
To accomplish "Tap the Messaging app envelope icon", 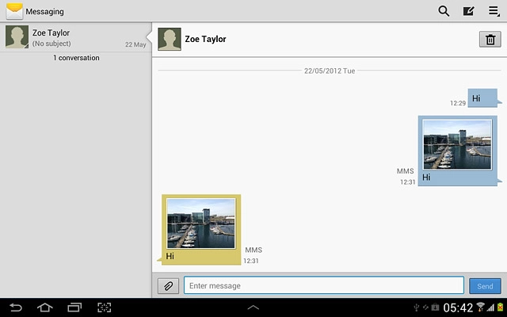I will (x=14, y=11).
